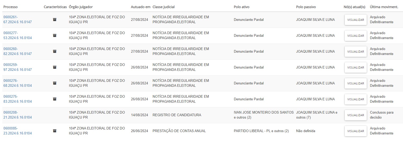This screenshot has height=142, width=403.
Task: Open process link 0600277-53.2024.6.16.0104
Action: tap(17, 35)
